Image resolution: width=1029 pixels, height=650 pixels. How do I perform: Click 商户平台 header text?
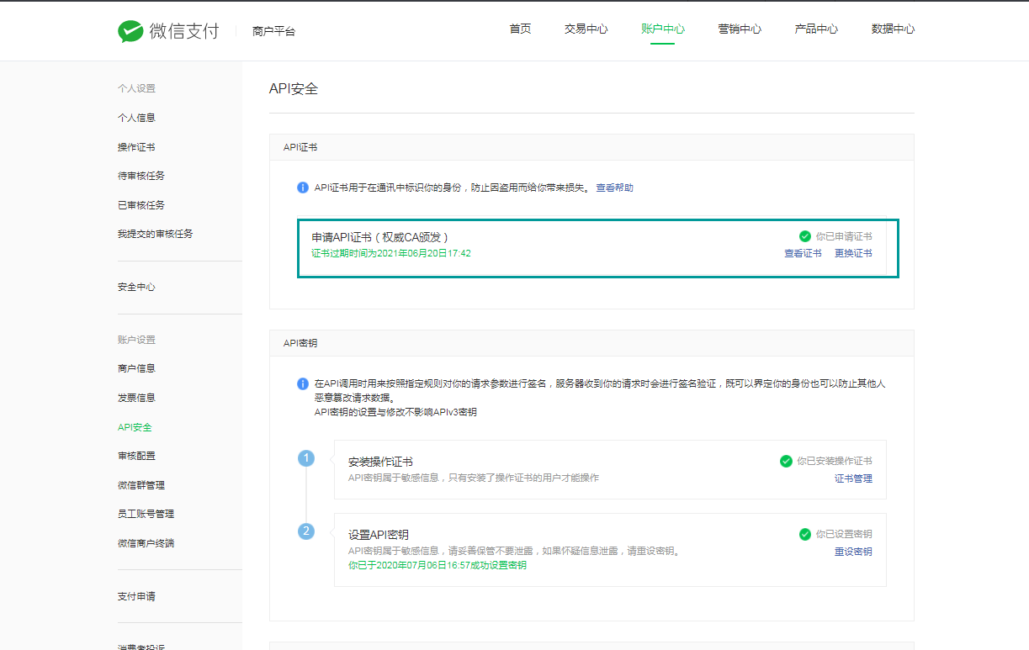click(273, 31)
